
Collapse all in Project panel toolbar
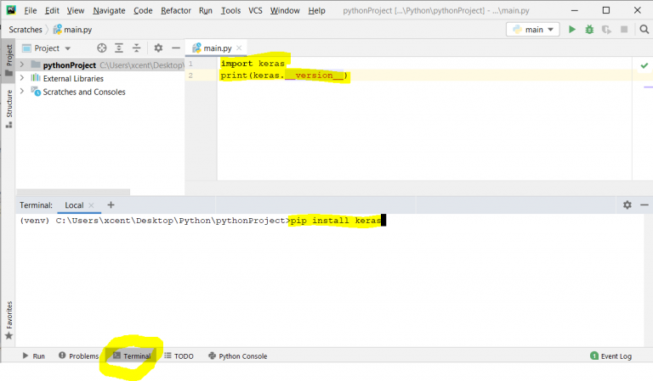pos(137,48)
